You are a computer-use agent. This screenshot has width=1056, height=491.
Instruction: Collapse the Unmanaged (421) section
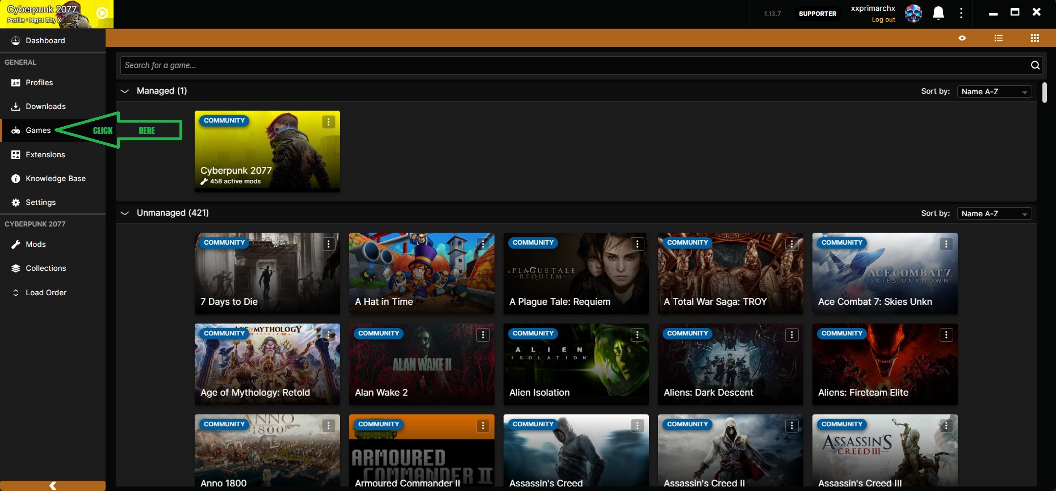(125, 213)
